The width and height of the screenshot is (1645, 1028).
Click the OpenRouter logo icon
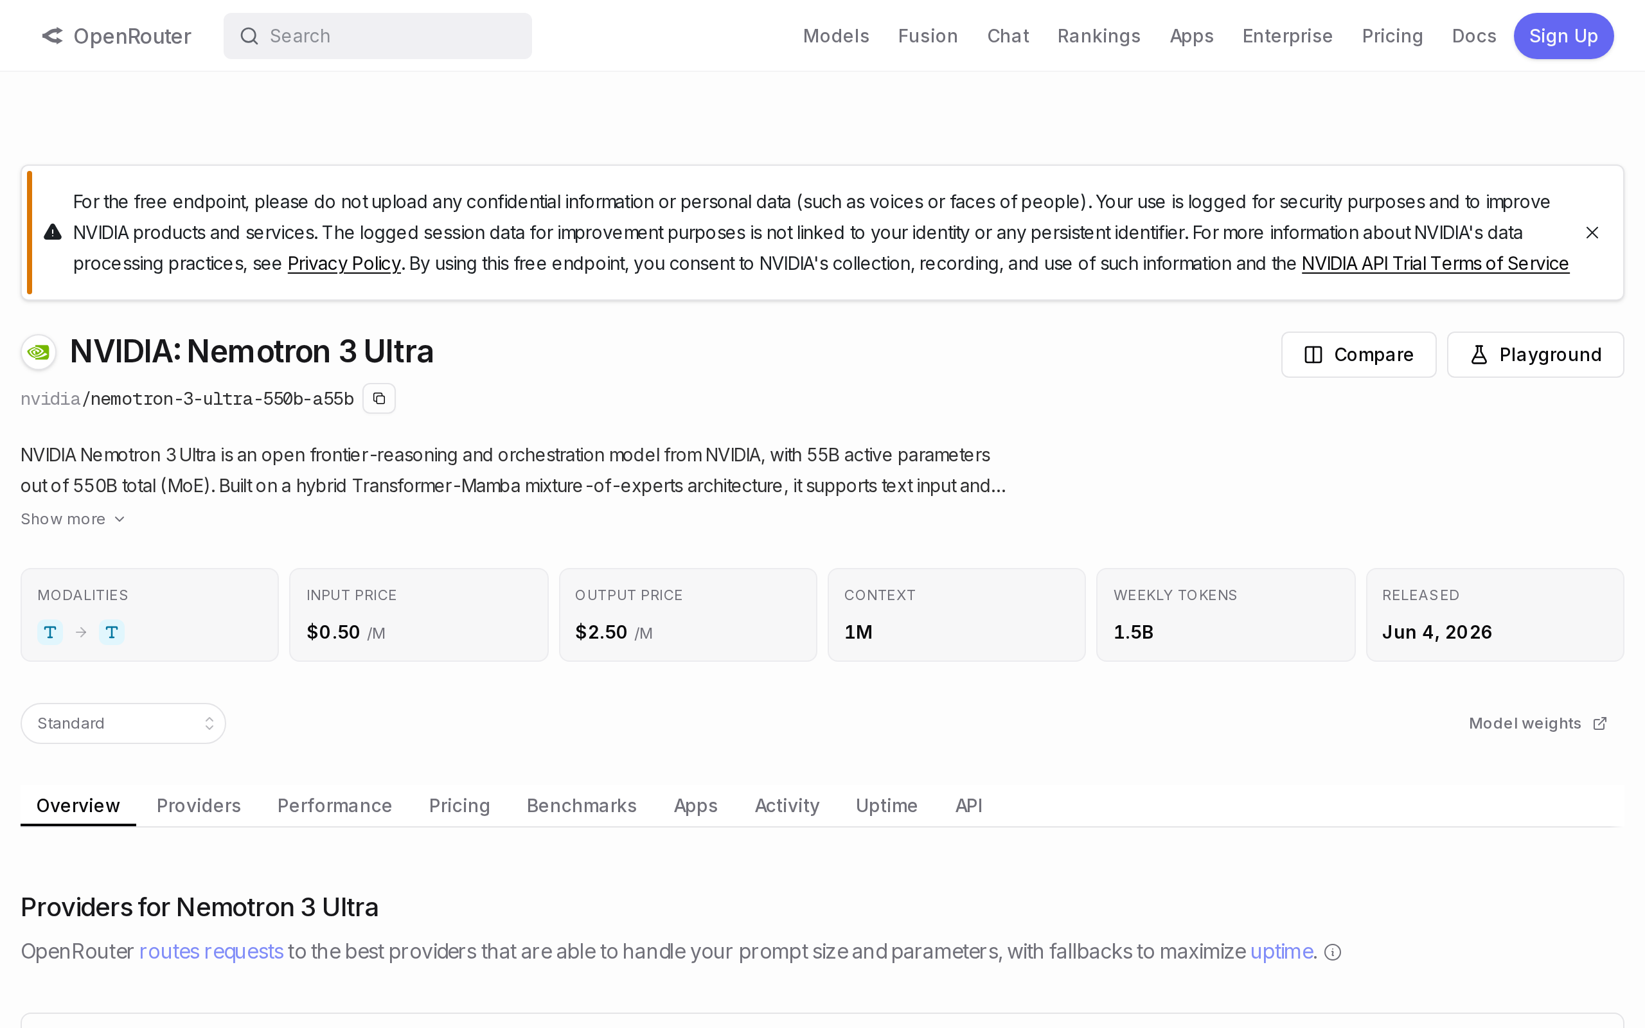(x=52, y=36)
